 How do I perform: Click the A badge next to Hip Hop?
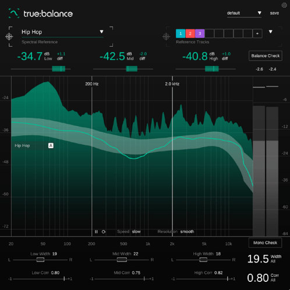[51, 145]
